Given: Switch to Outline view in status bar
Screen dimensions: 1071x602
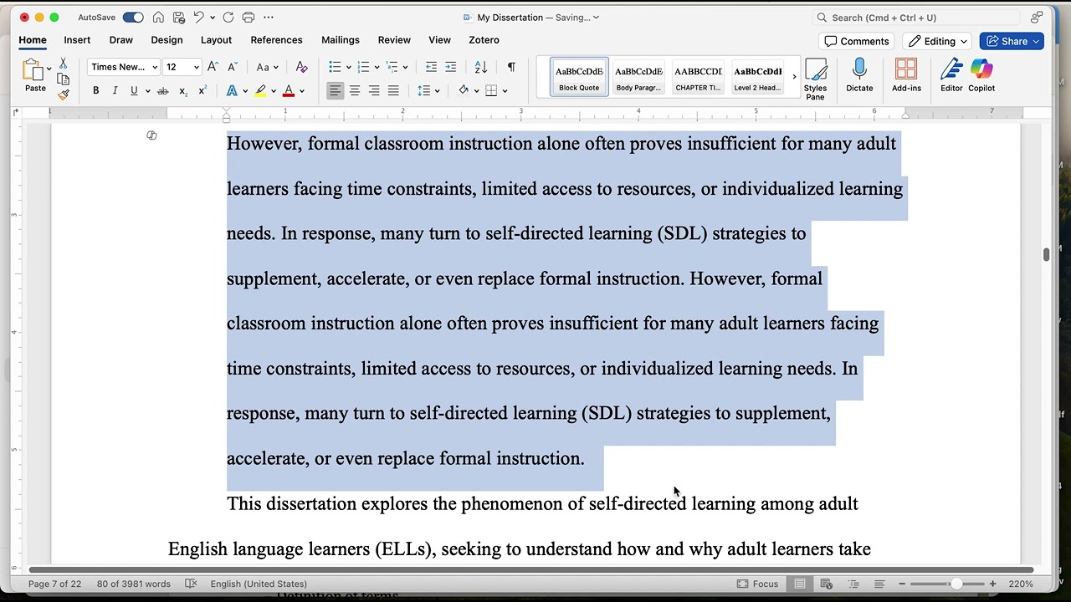Looking at the screenshot, I should click(x=853, y=584).
